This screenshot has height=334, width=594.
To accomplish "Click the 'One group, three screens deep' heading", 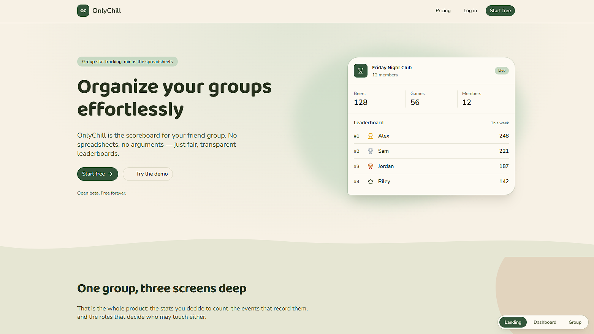I will pos(162,288).
